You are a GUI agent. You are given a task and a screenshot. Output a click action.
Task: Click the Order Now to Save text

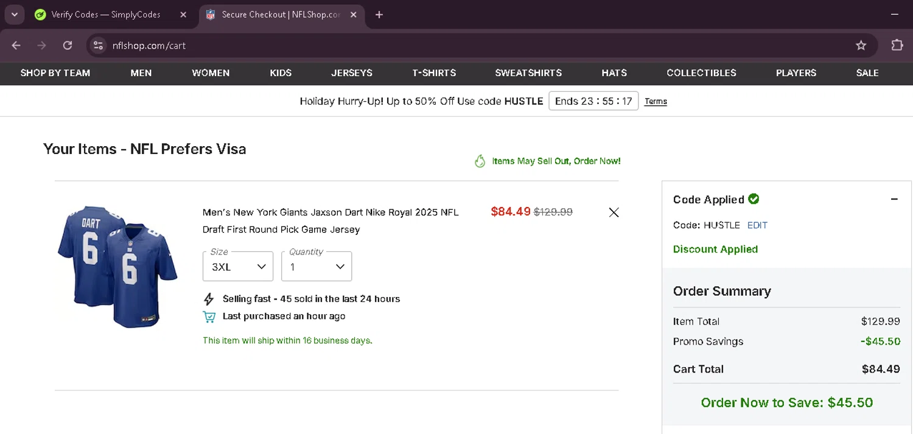[787, 403]
